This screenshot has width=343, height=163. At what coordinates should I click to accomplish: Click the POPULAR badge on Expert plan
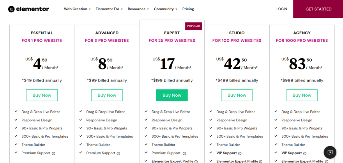point(194,26)
